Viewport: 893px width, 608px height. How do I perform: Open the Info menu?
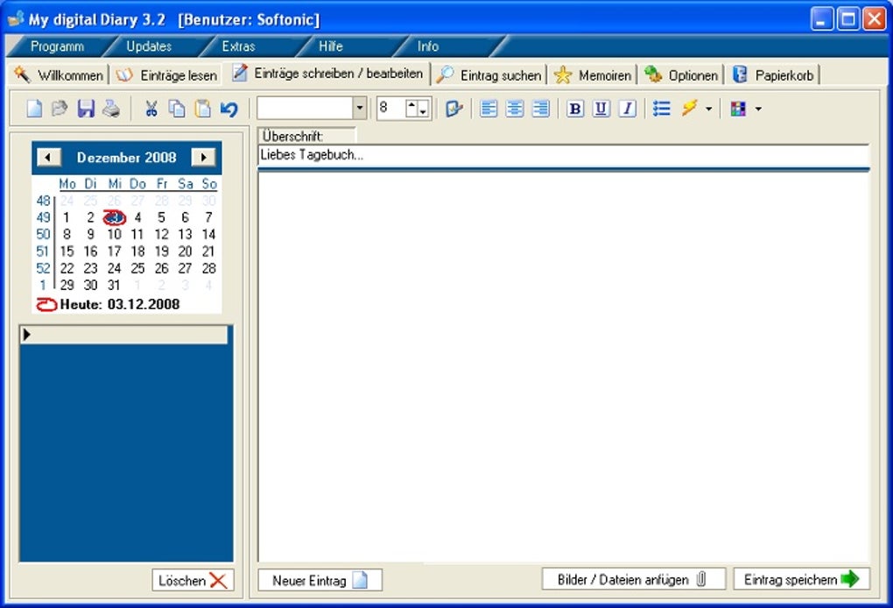tap(428, 46)
